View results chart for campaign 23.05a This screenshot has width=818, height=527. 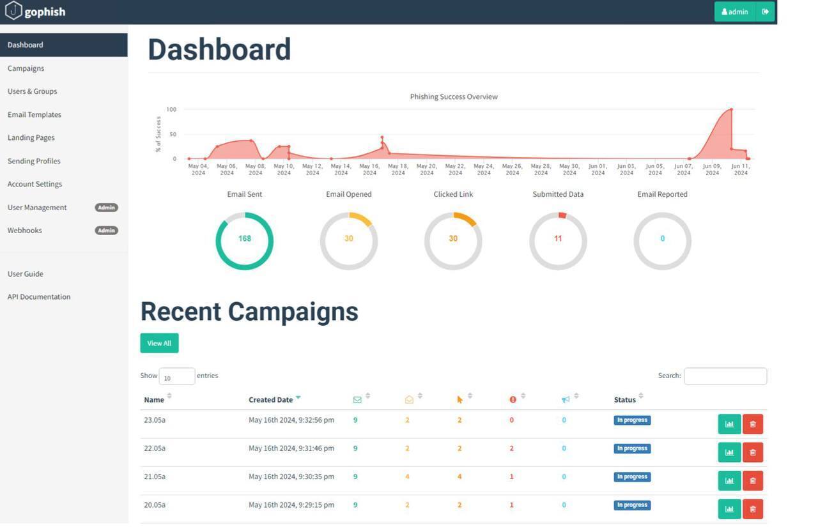(x=729, y=424)
